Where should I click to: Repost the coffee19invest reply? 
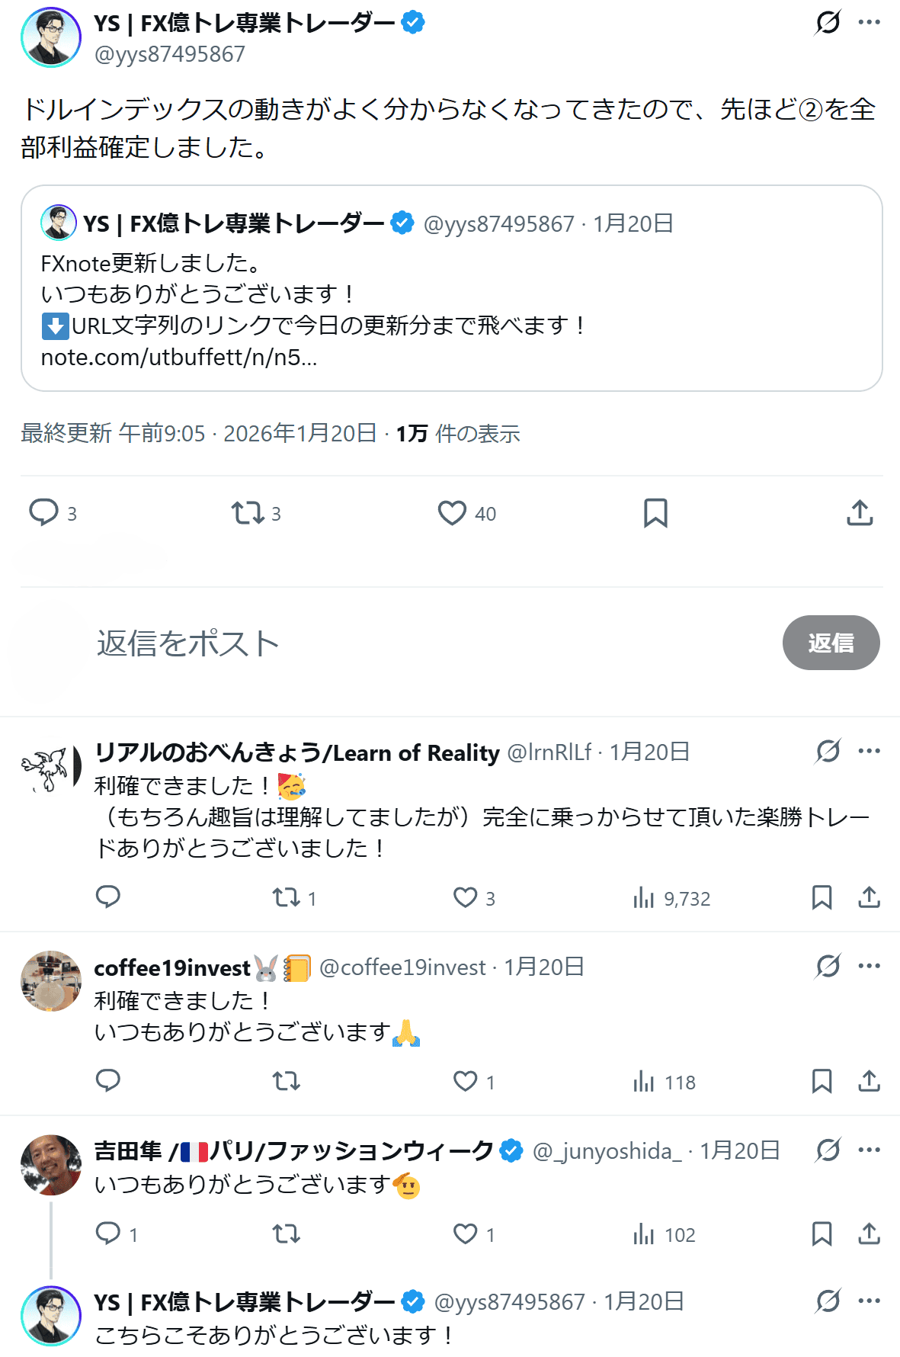(287, 1081)
